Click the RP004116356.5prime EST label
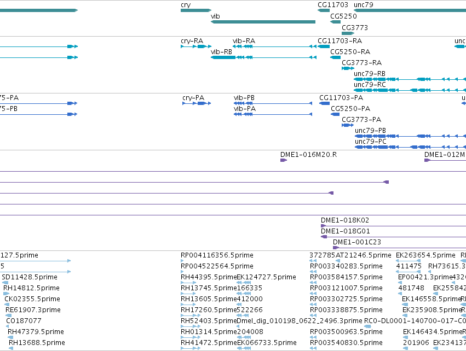Screen dimensions: 466x351 [x=217, y=255]
